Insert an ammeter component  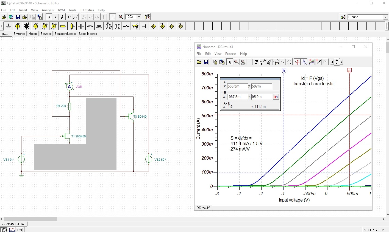[54, 26]
